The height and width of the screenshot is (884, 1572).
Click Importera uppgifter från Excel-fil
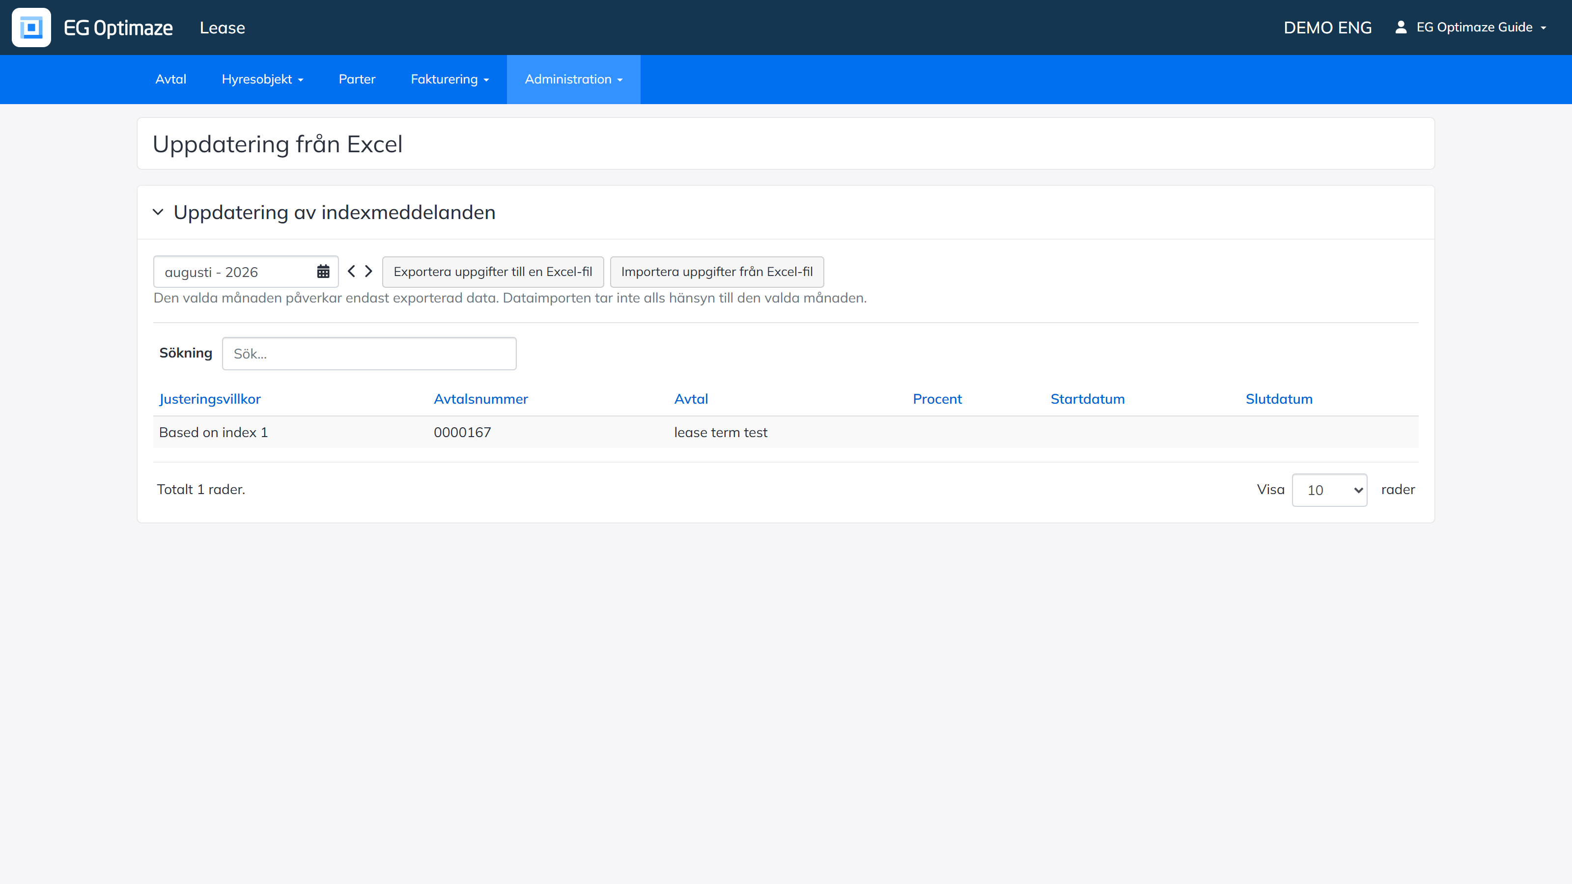[x=717, y=272]
